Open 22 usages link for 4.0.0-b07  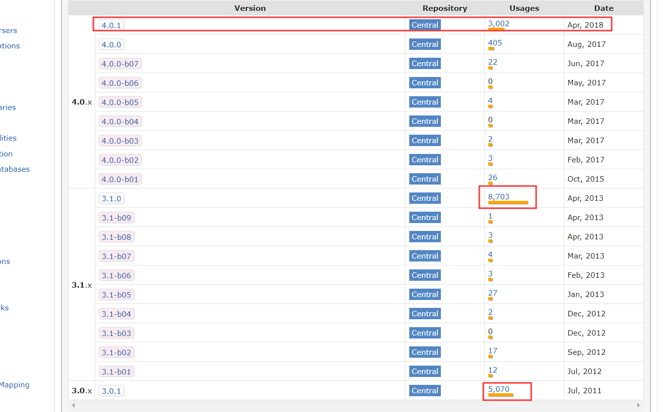[x=493, y=62]
